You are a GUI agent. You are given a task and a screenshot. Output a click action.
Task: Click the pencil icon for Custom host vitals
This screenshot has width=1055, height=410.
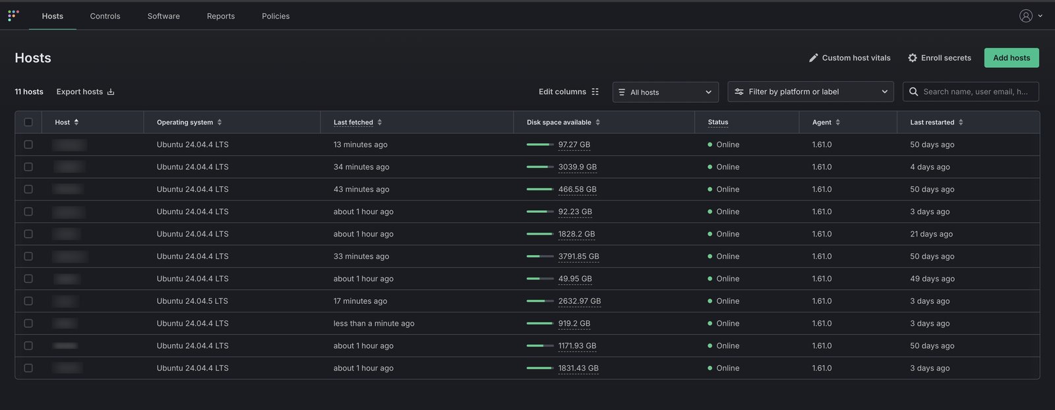814,58
